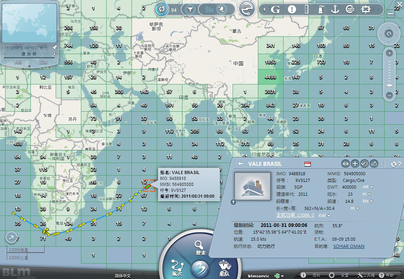The height and width of the screenshot is (279, 404).
Task: Click the ship count 744 grid cell
Action: click(x=68, y=45)
